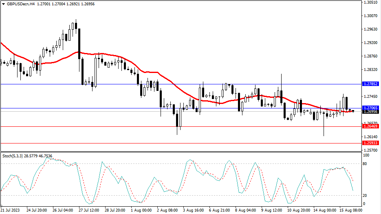
Task: Click the 27 Jul 12:00 time label
Action: tap(90, 210)
